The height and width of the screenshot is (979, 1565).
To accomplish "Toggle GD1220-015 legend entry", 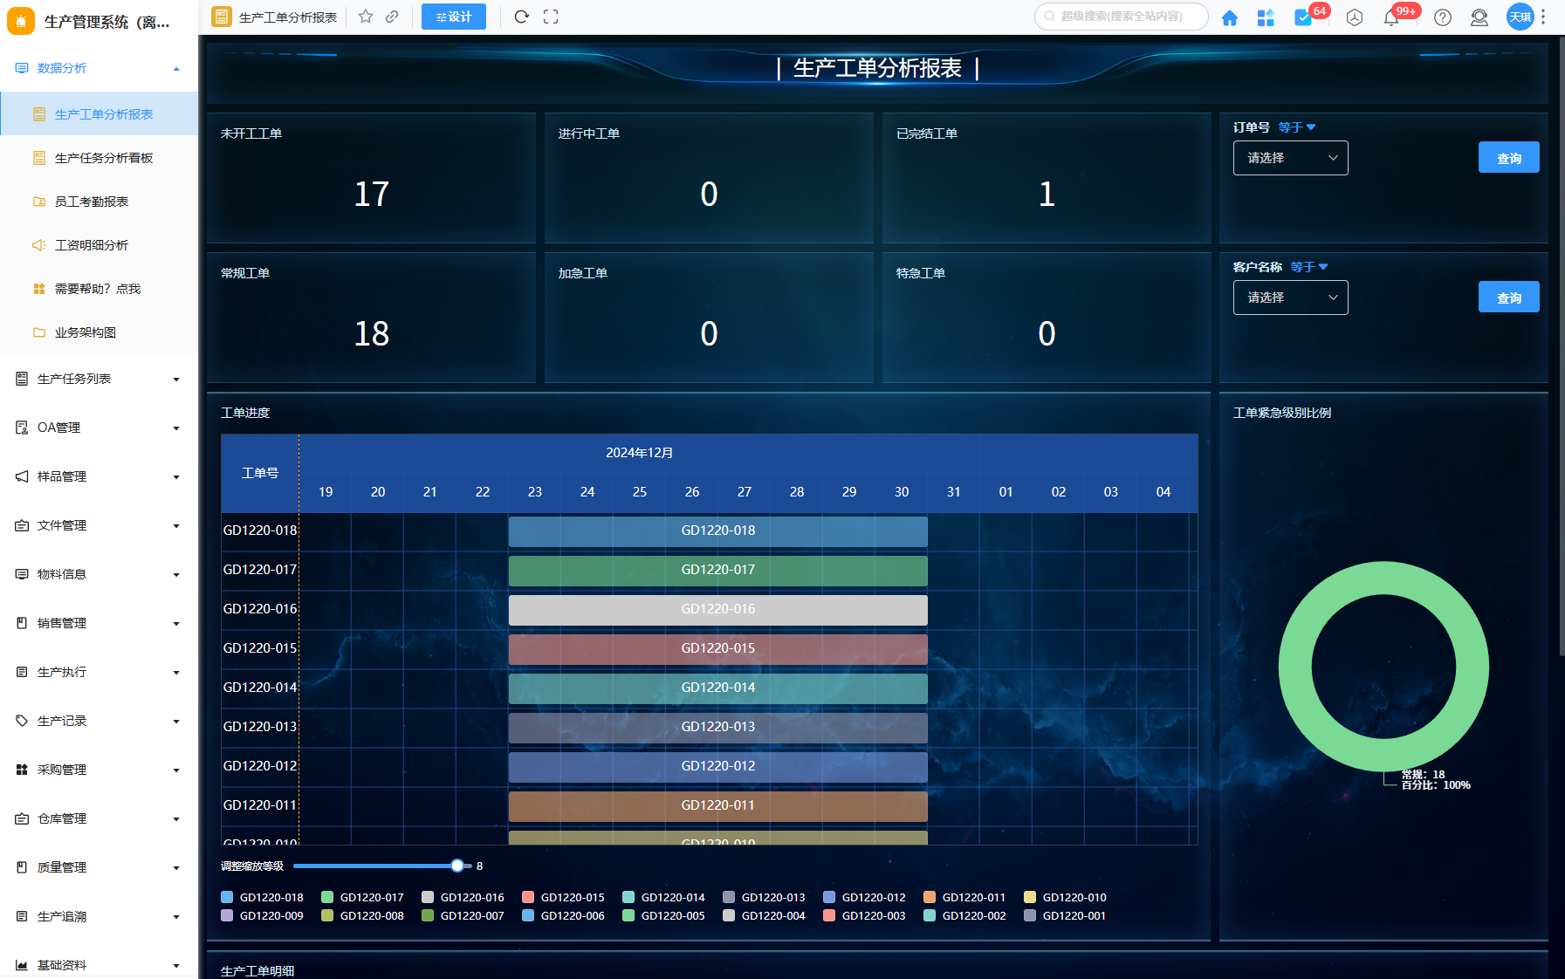I will tap(563, 897).
